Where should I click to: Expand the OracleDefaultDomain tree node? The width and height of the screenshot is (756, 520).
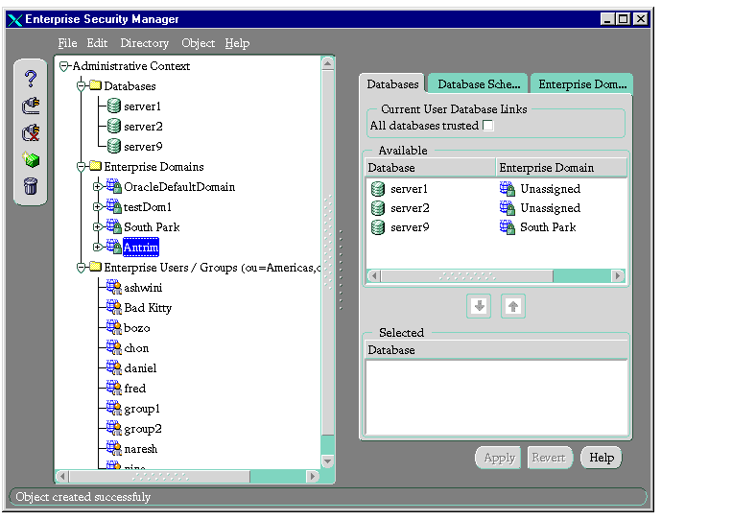point(97,187)
